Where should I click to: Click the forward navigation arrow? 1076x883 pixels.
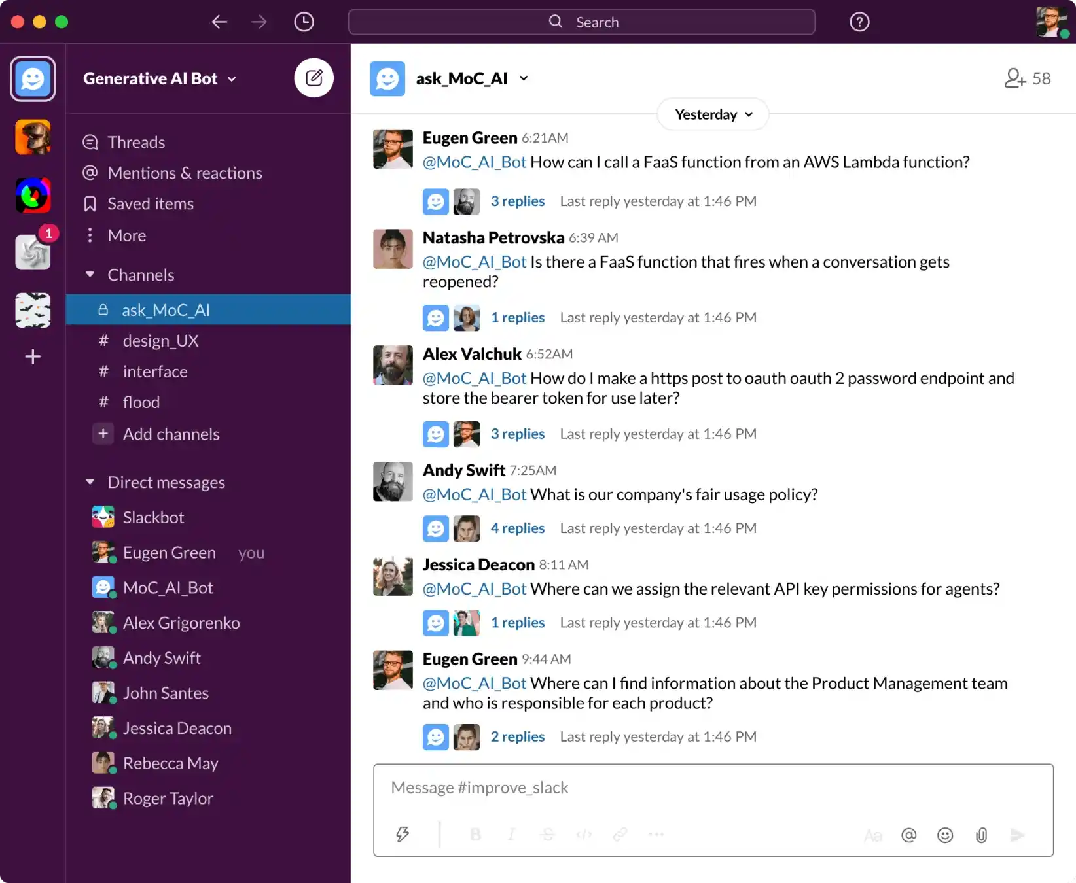(259, 22)
